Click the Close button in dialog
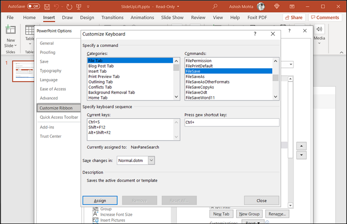347x224 pixels. click(261, 201)
